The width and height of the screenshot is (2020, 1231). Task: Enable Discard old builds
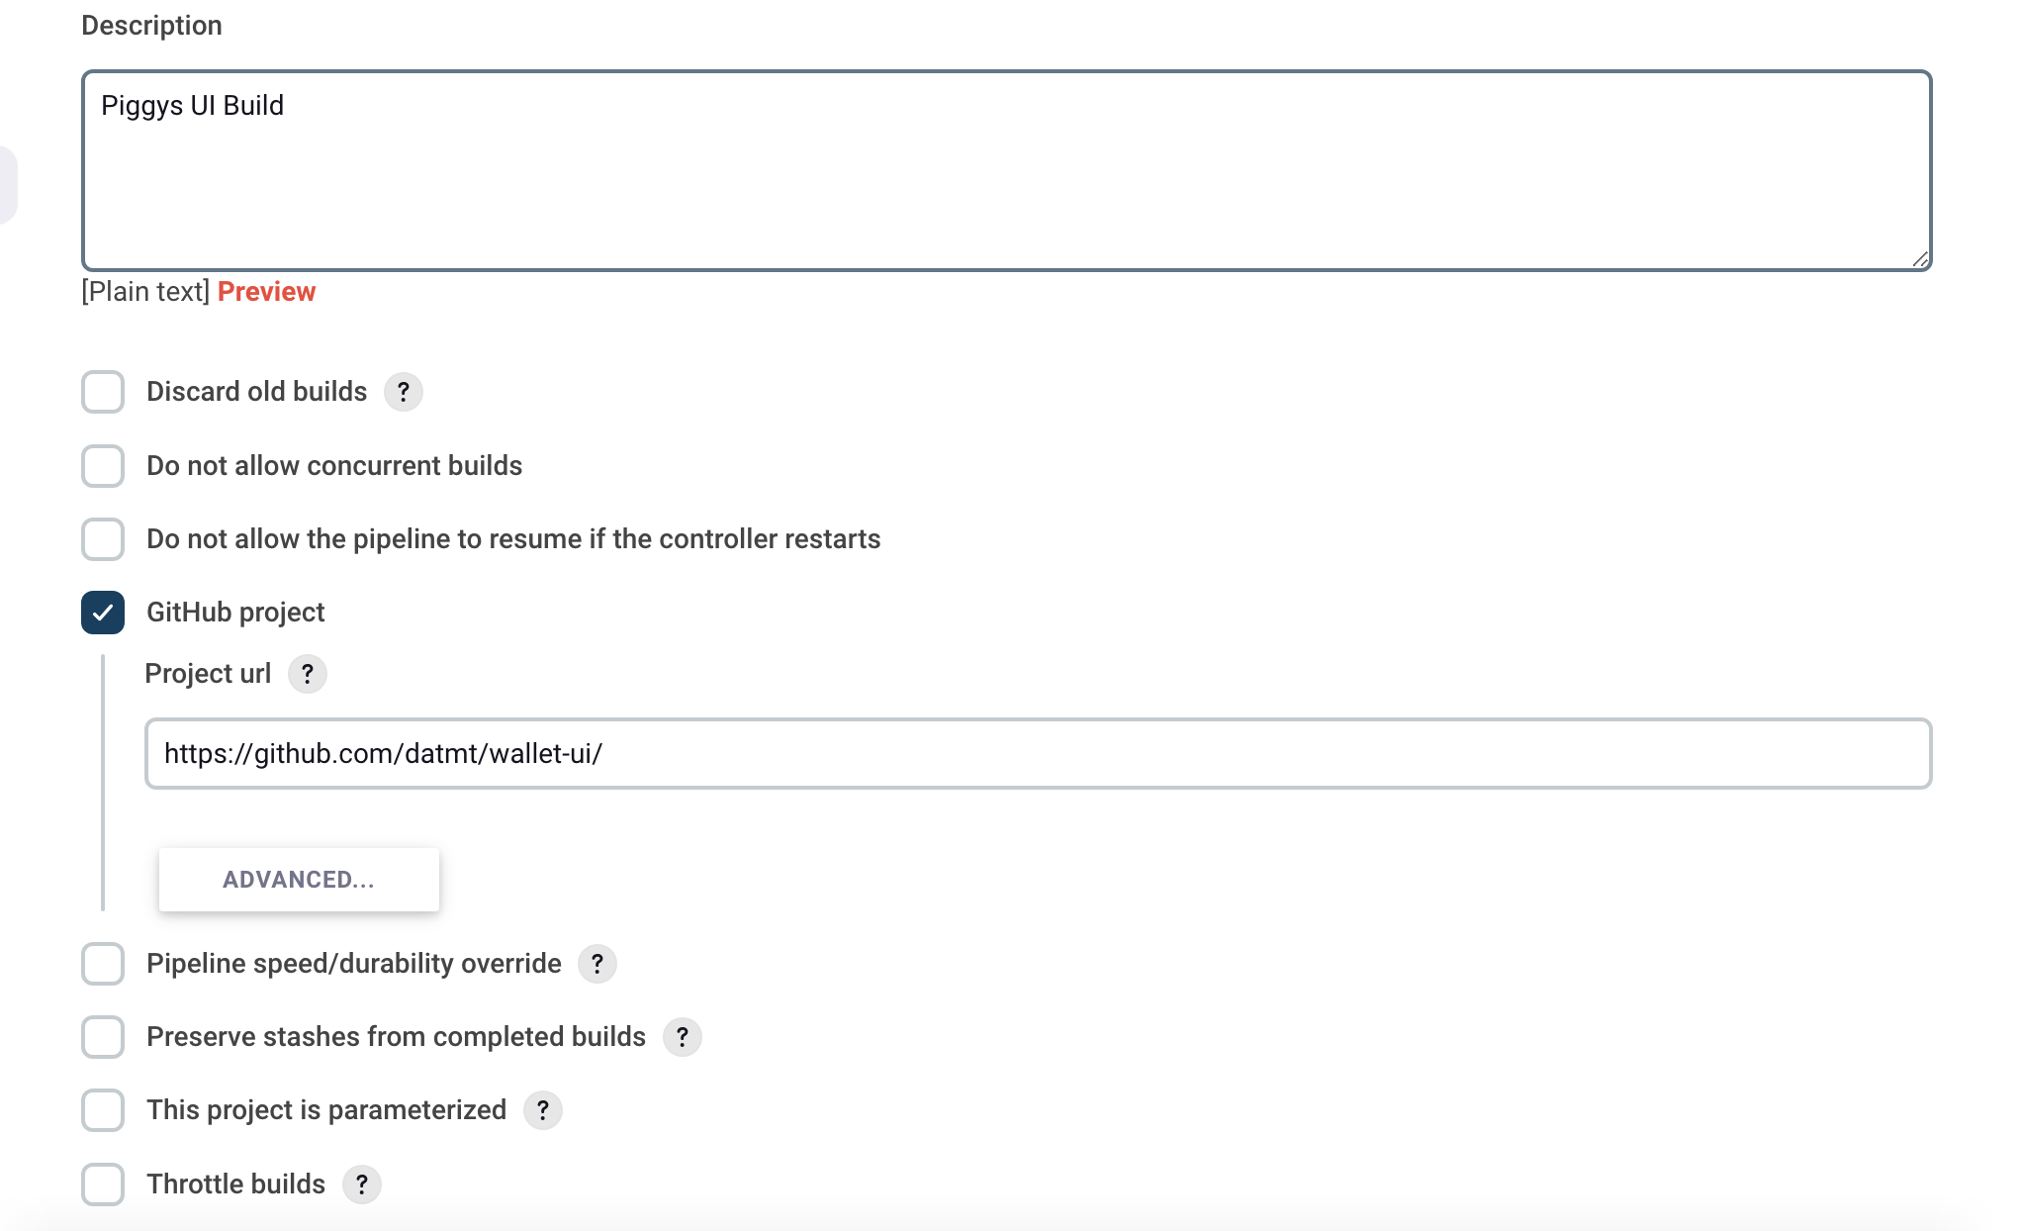(102, 392)
